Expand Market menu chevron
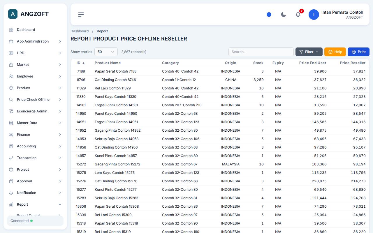The image size is (373, 233). tap(60, 65)
